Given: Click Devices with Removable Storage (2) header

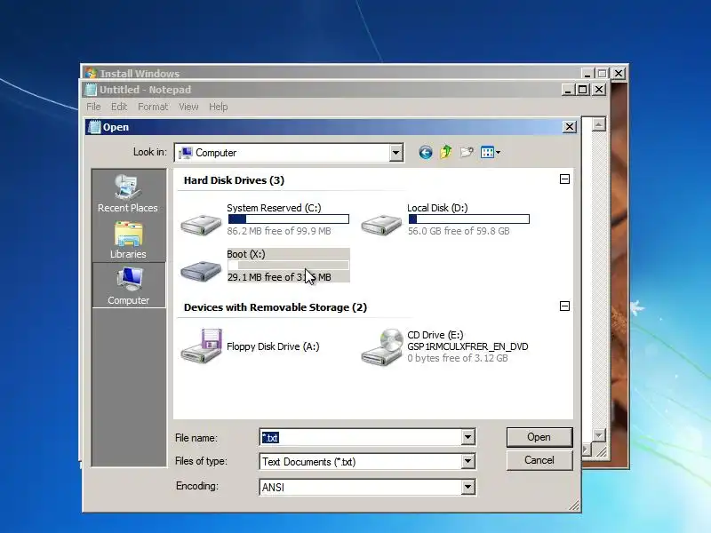Looking at the screenshot, I should tap(276, 307).
